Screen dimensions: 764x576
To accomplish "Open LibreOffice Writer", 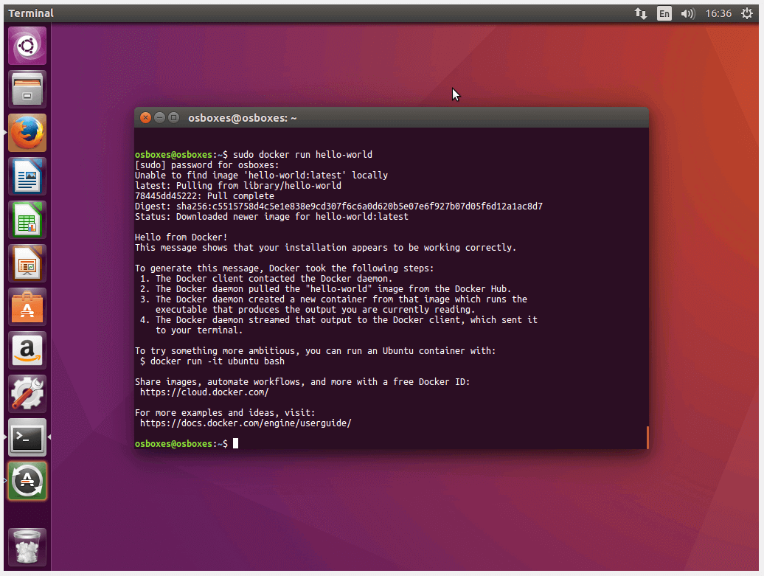I will [27, 176].
